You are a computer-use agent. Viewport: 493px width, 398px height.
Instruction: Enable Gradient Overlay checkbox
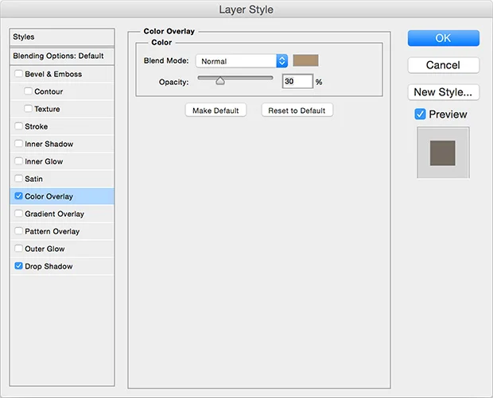coord(18,214)
